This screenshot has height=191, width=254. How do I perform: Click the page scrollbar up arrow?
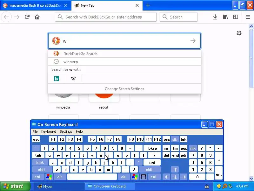251,26
